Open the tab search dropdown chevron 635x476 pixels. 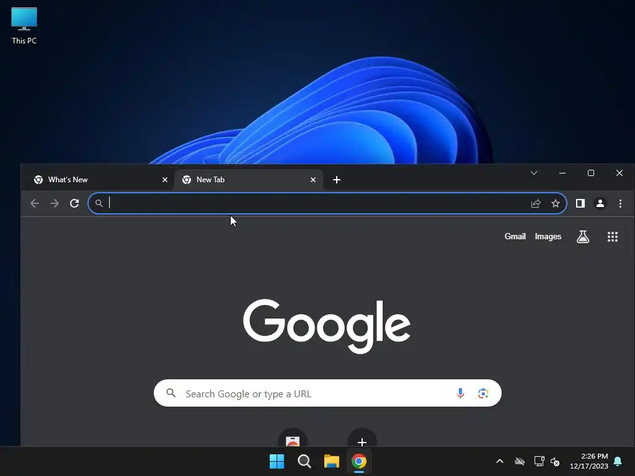[534, 173]
